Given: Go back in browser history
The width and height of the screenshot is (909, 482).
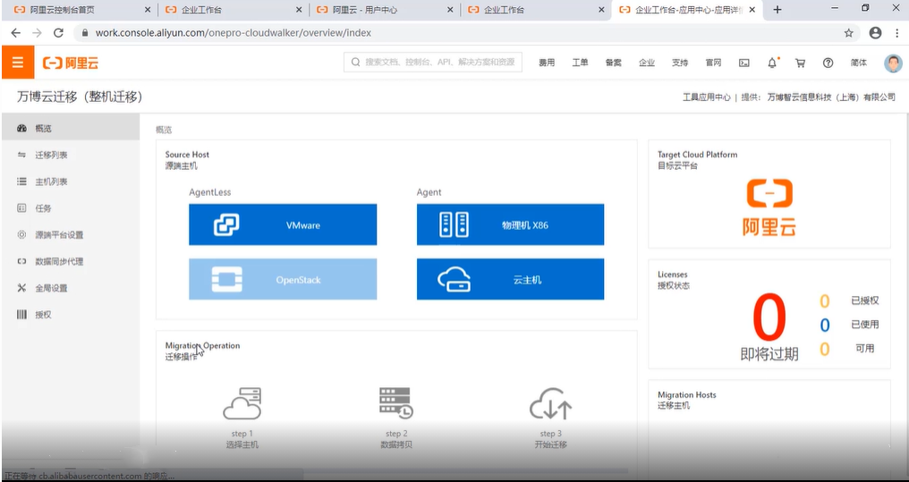Looking at the screenshot, I should click(x=15, y=33).
